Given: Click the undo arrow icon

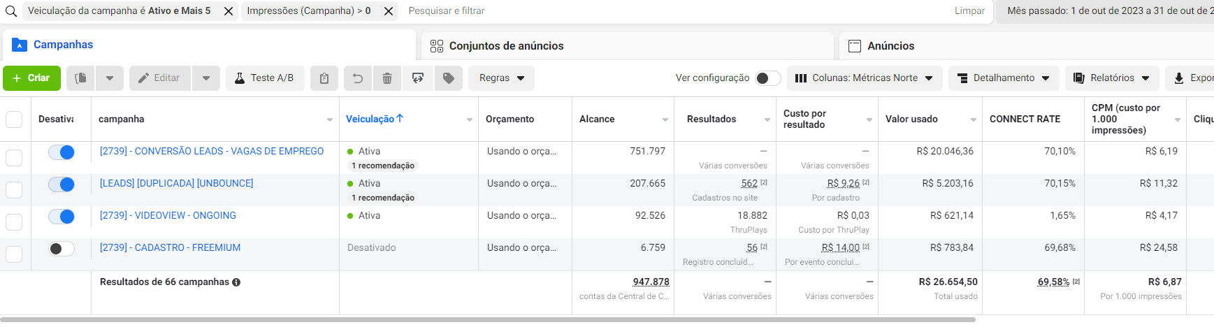Looking at the screenshot, I should coord(358,78).
